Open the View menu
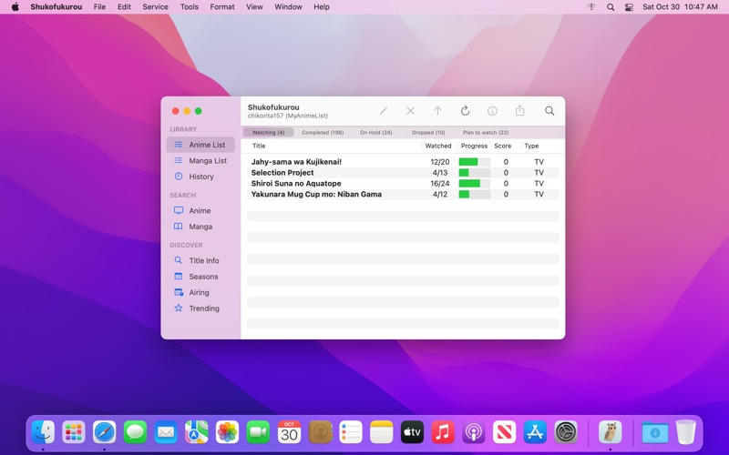The image size is (729, 455). pos(254,7)
